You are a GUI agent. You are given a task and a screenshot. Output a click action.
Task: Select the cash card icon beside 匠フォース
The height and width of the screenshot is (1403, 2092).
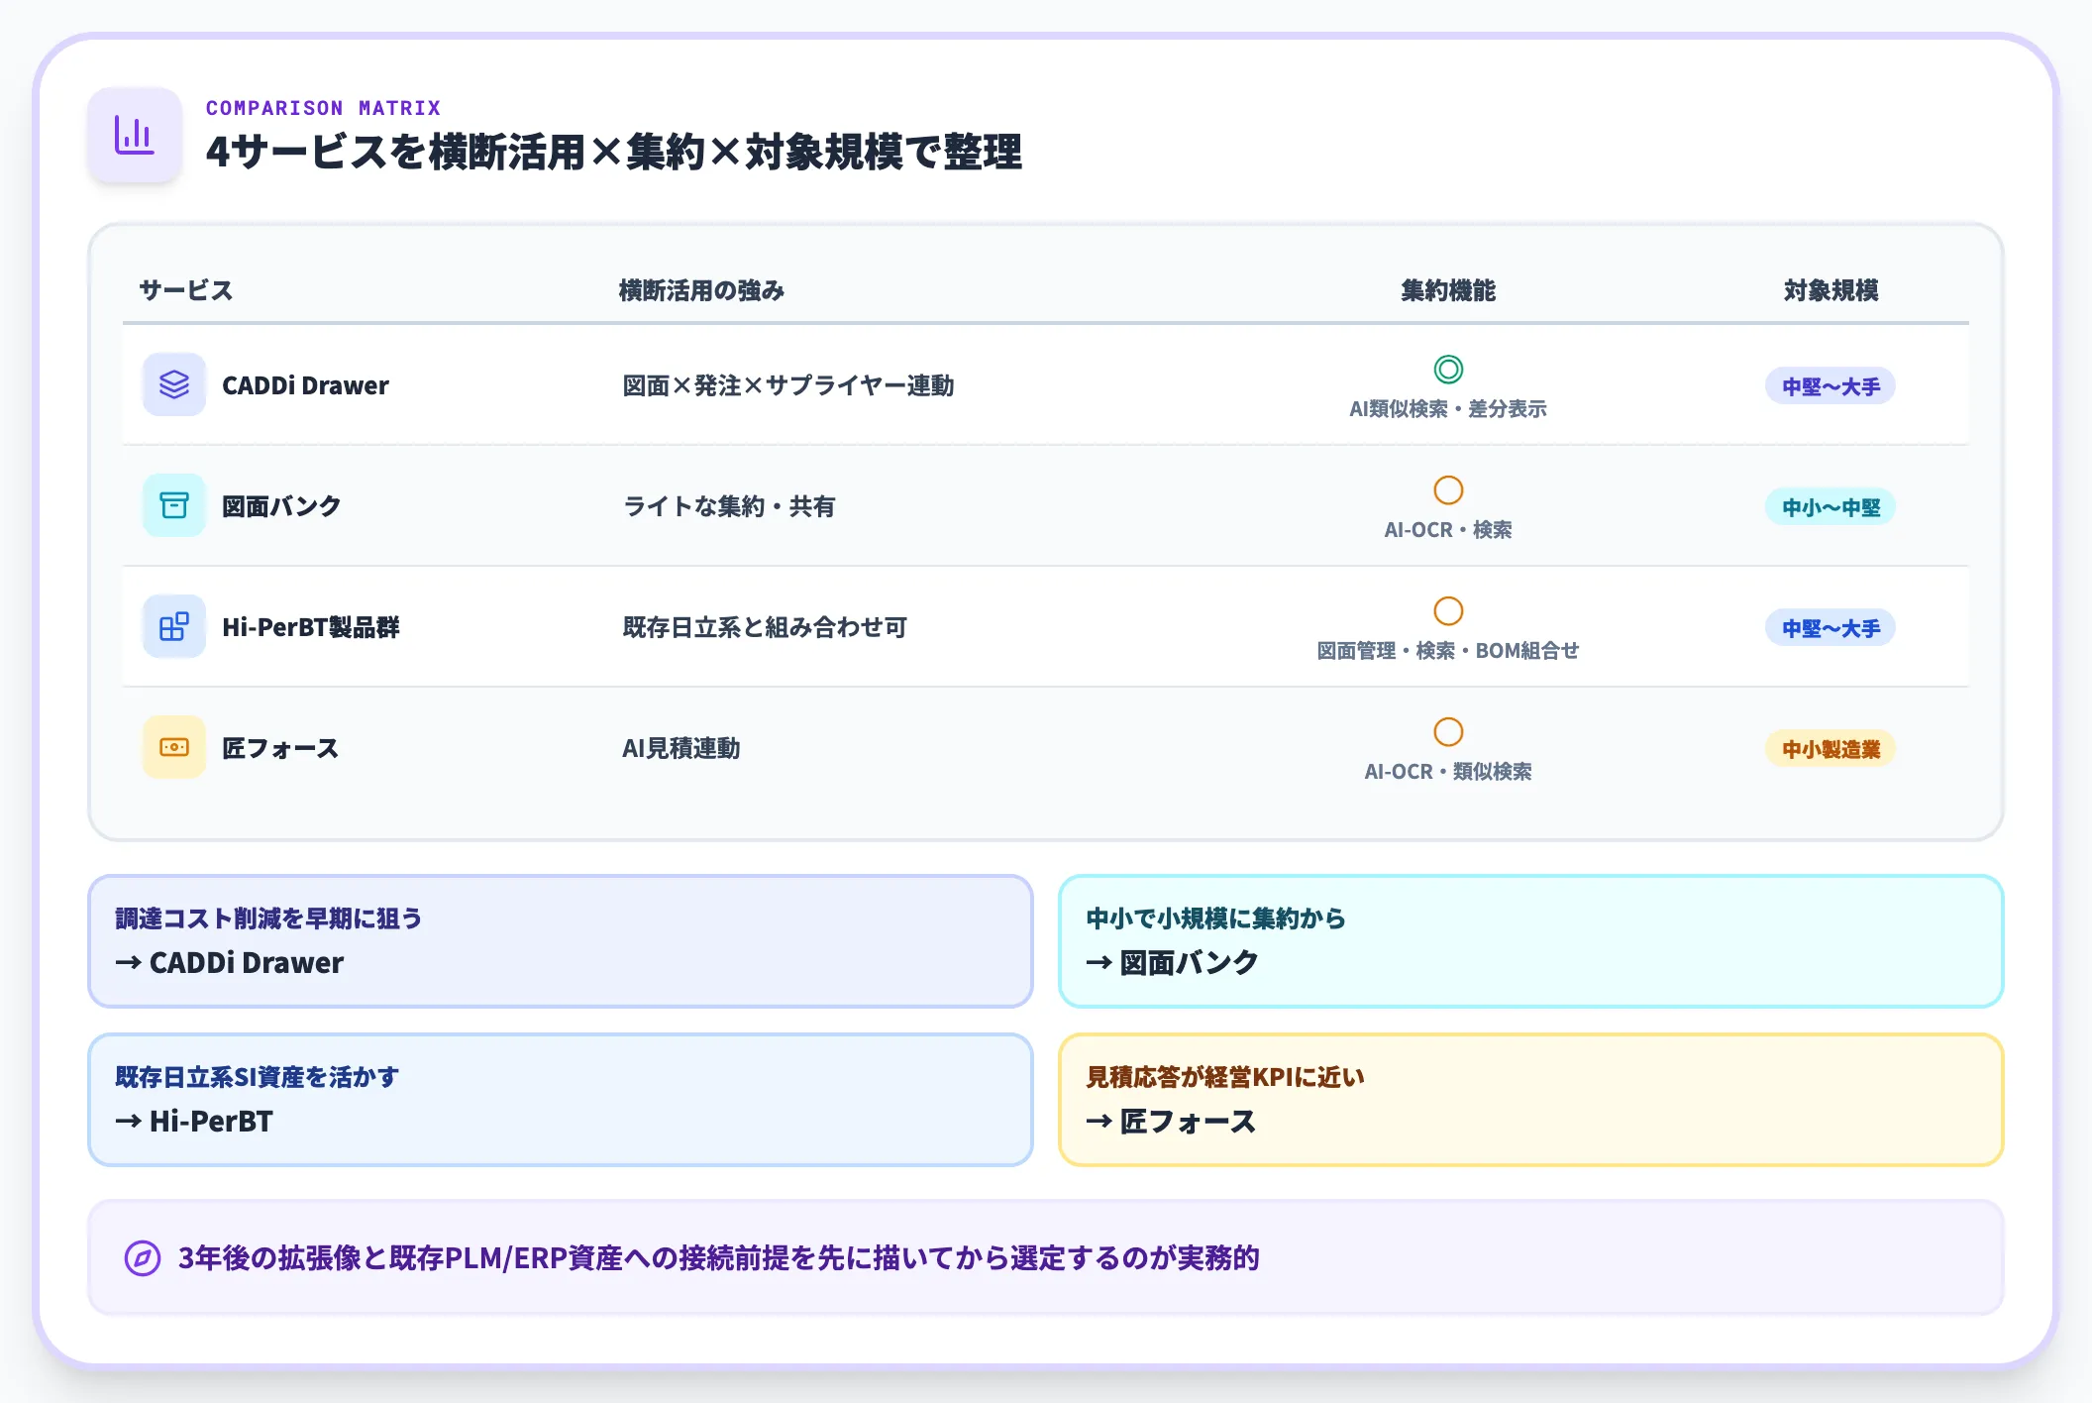(x=173, y=746)
